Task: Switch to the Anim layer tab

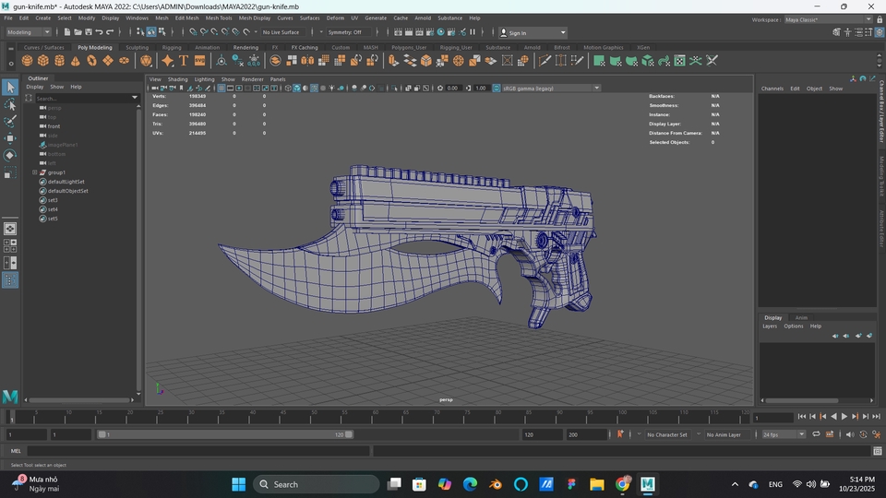Action: pos(801,317)
